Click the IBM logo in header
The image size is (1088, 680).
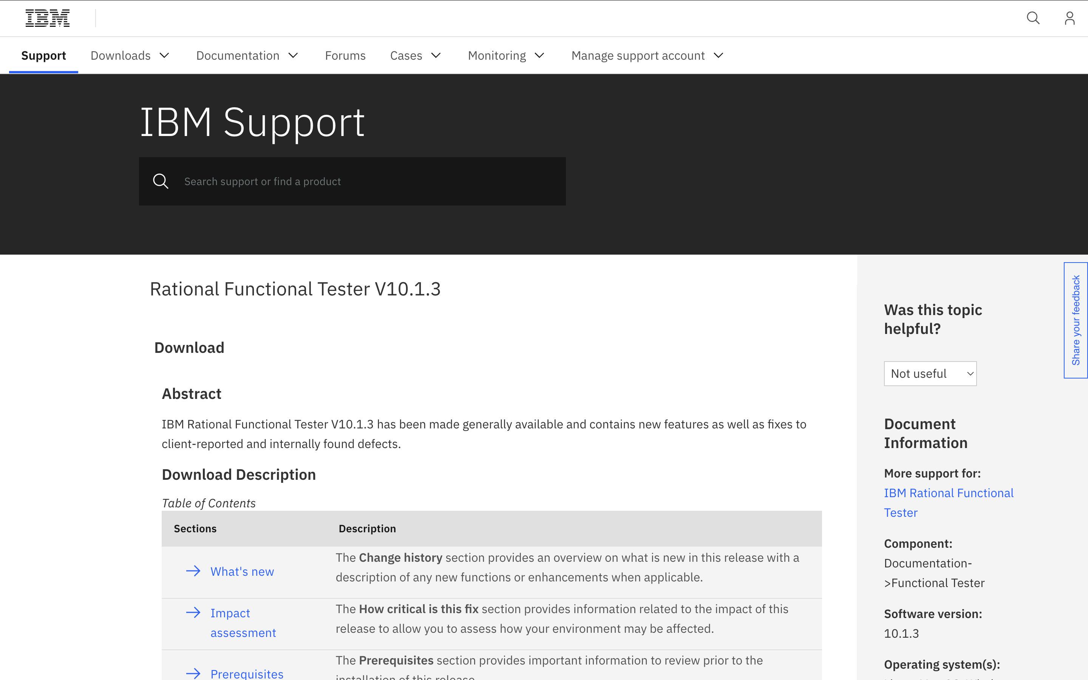(x=48, y=19)
